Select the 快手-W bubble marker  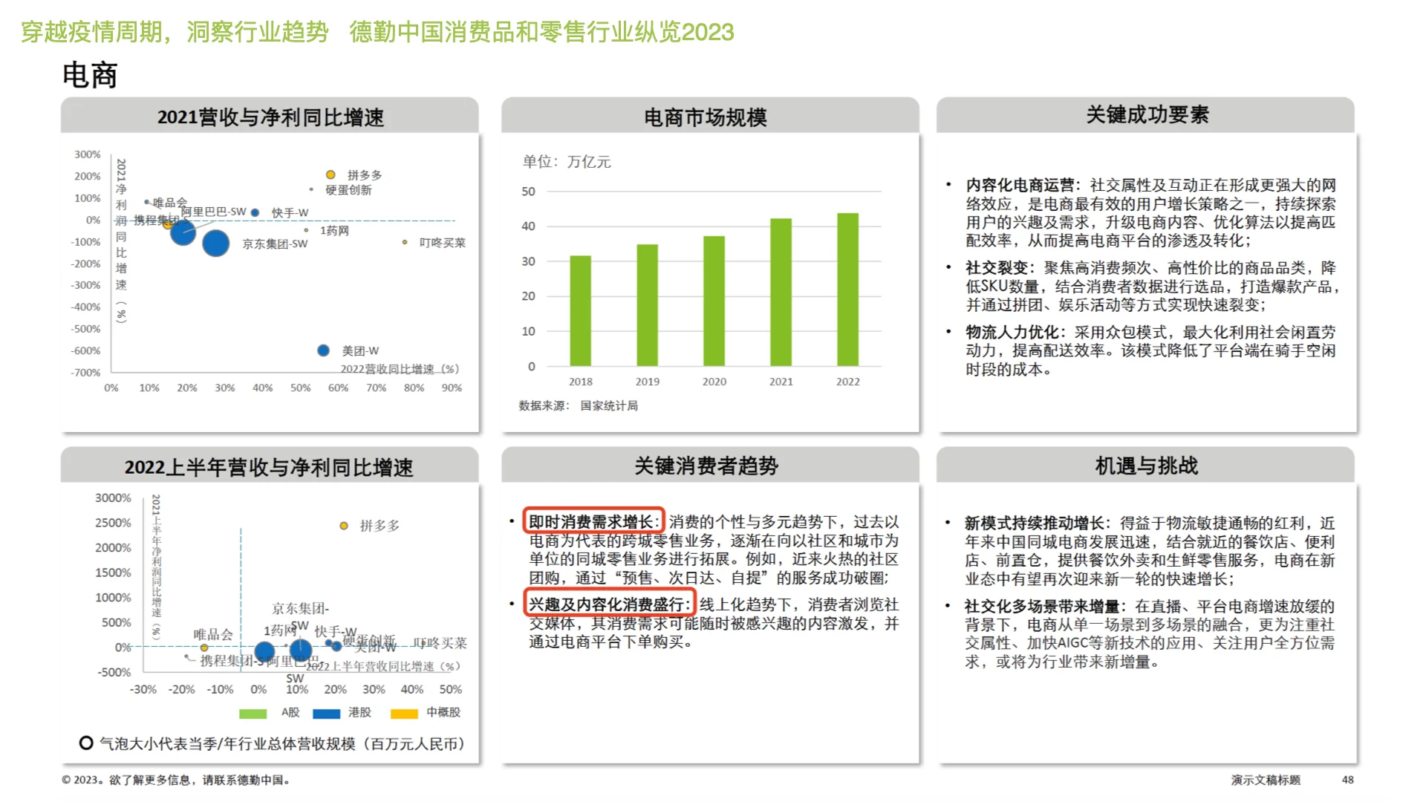pos(255,212)
